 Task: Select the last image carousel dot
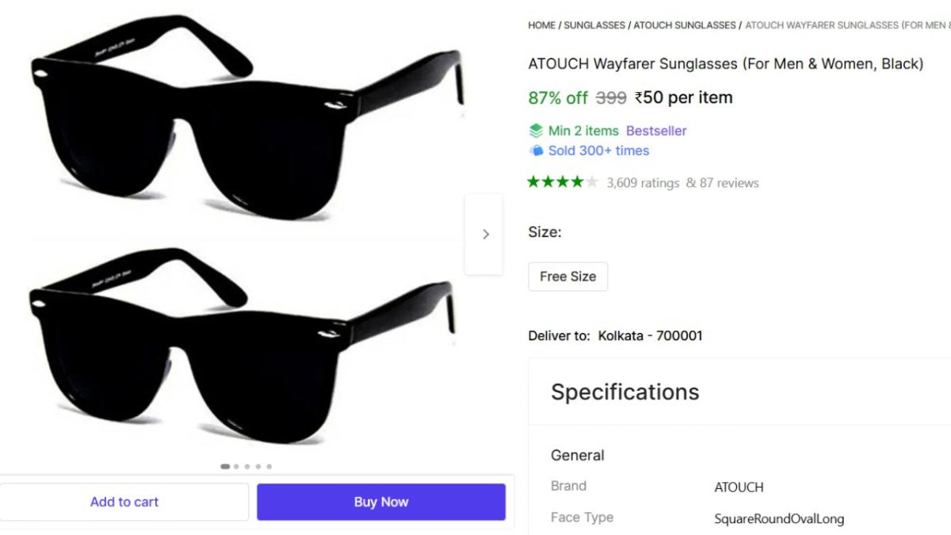click(269, 467)
